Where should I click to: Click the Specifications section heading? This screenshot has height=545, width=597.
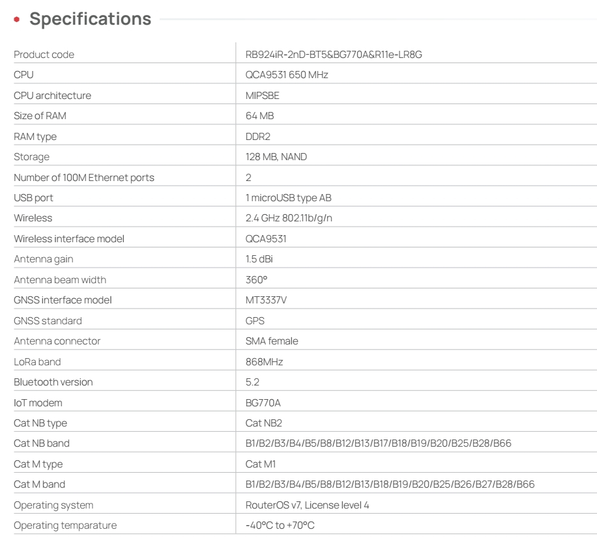pyautogui.click(x=91, y=20)
